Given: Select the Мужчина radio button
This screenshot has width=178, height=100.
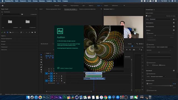Looking at the screenshot, I should coord(160,65).
